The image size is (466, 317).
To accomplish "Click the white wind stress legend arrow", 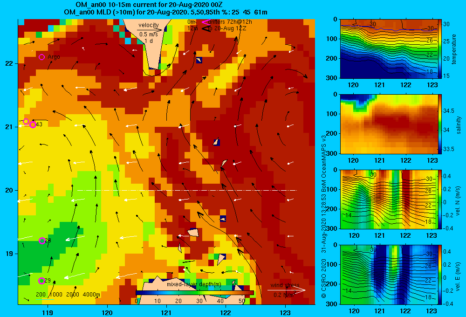I will click(287, 290).
